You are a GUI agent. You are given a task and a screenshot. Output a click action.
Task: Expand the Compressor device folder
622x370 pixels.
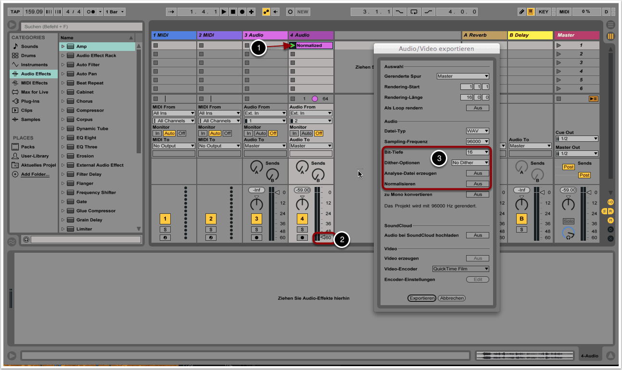click(x=63, y=111)
